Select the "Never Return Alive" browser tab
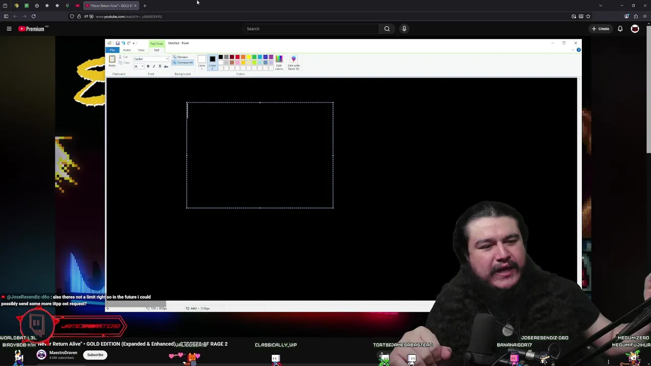651x366 pixels. click(111, 6)
